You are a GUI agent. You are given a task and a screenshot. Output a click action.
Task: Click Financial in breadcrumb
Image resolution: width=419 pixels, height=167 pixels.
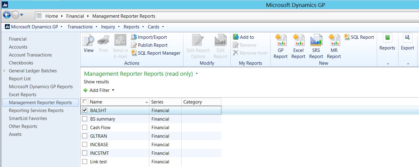click(75, 16)
